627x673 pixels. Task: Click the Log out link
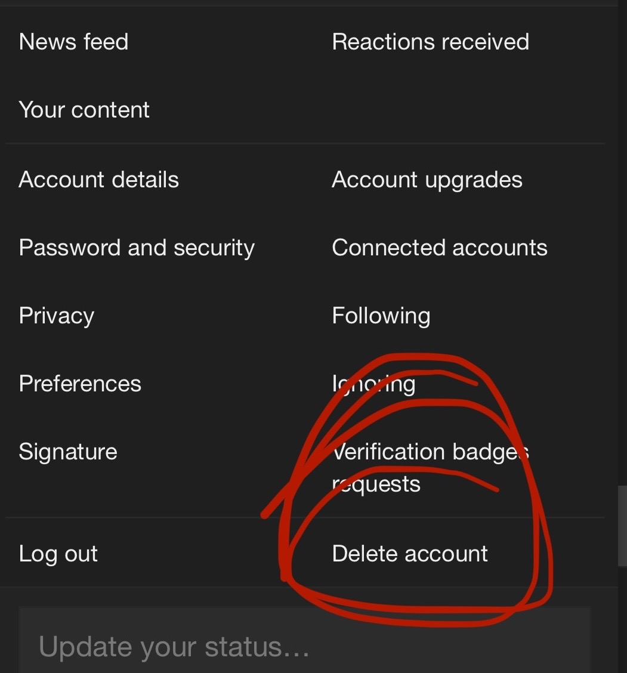click(58, 554)
